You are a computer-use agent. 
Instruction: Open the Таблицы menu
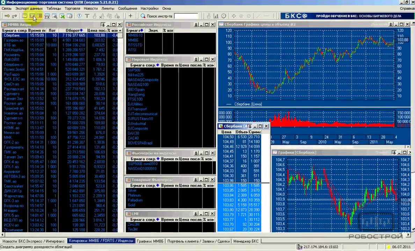coord(54,8)
